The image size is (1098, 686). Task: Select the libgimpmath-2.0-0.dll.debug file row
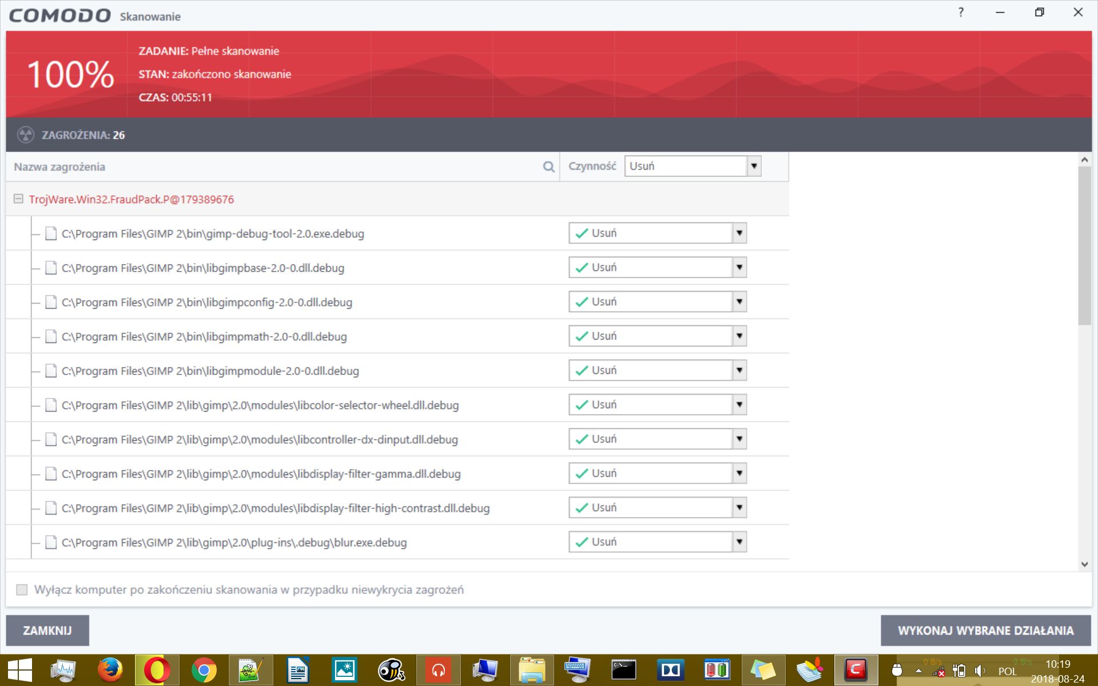tap(204, 337)
